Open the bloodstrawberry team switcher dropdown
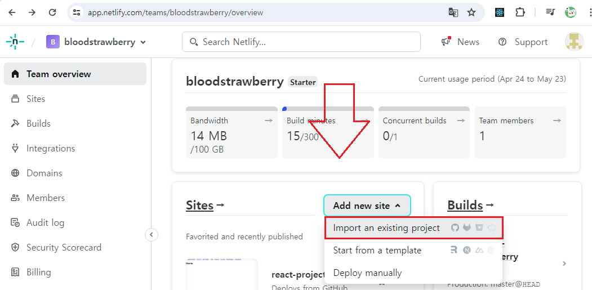592x290 pixels. tap(96, 42)
